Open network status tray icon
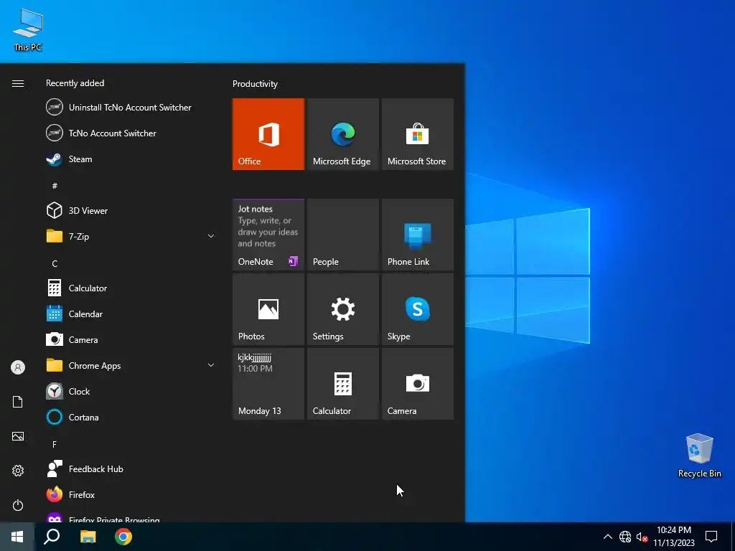Viewport: 735px width, 551px height. (625, 537)
